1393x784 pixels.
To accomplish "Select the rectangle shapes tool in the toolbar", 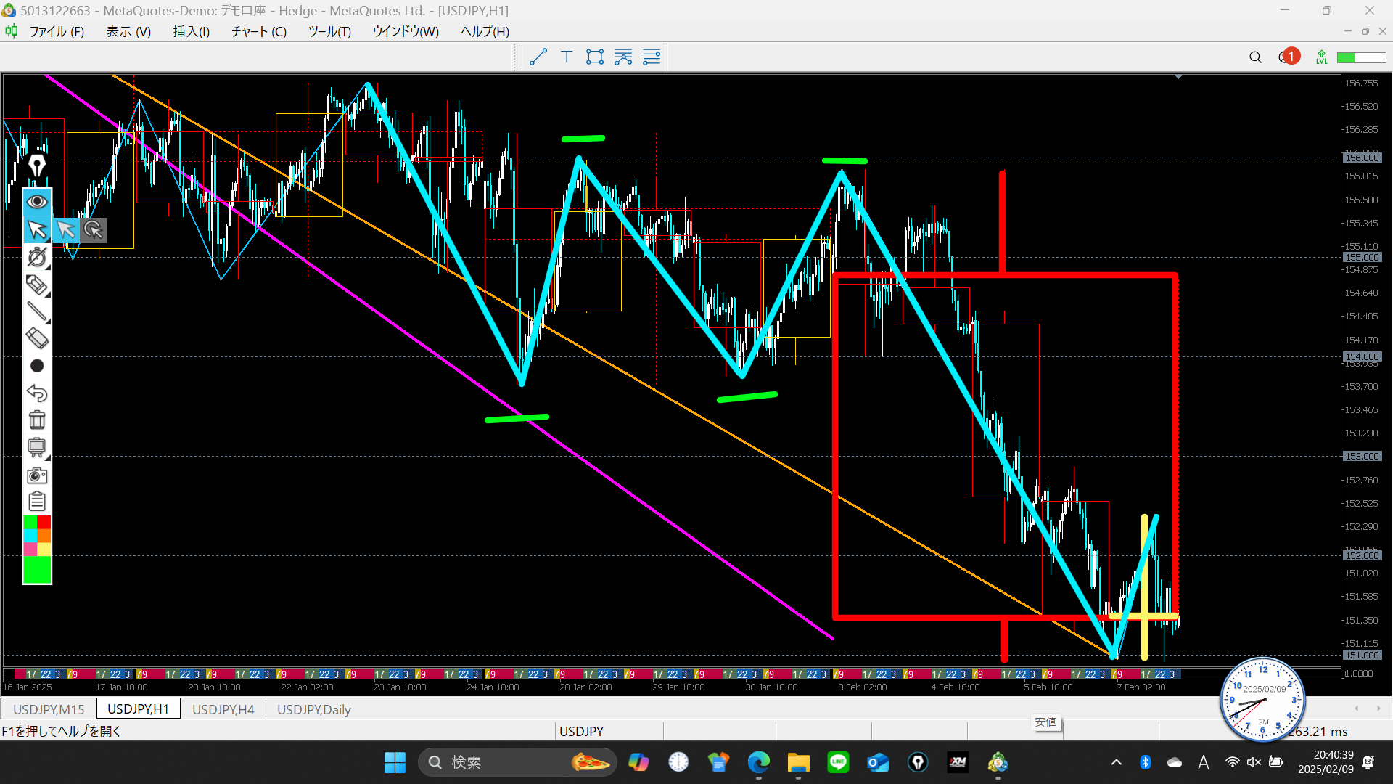I will (x=595, y=57).
